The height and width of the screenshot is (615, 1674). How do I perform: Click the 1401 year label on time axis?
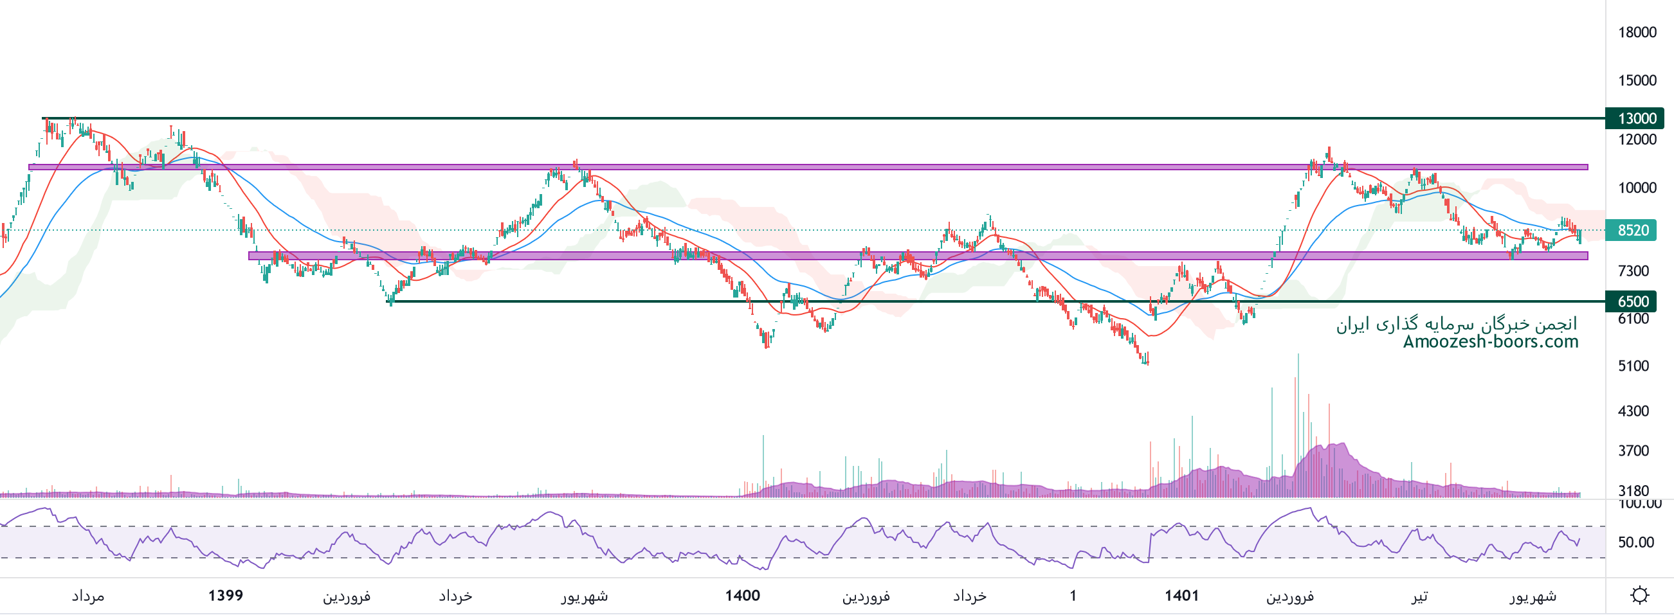click(1181, 596)
